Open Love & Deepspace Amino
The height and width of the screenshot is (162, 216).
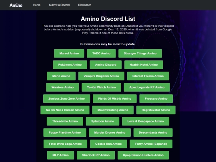click(146, 121)
